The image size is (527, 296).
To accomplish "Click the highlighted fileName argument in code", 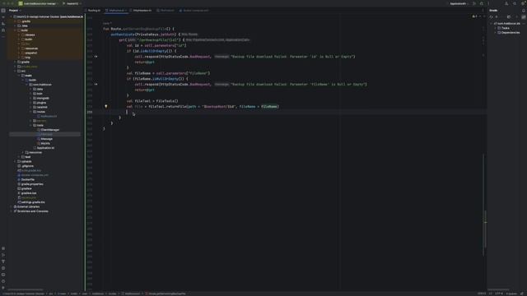I will tap(269, 107).
